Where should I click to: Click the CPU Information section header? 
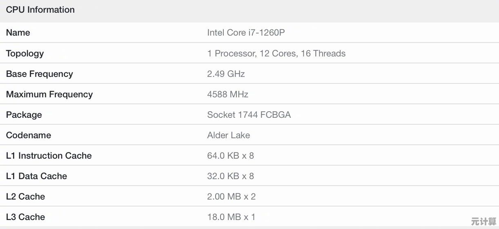(x=40, y=10)
